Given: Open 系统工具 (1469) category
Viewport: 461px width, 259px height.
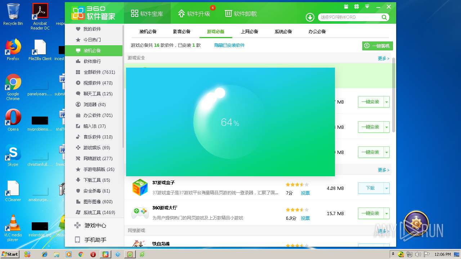Looking at the screenshot, I should (x=94, y=212).
